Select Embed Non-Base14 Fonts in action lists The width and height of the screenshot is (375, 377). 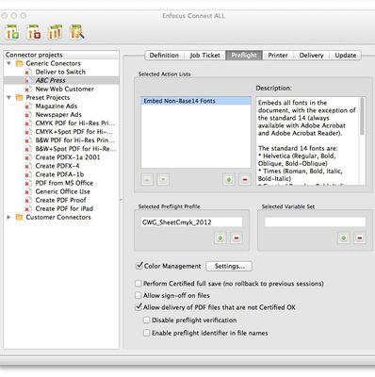click(196, 101)
